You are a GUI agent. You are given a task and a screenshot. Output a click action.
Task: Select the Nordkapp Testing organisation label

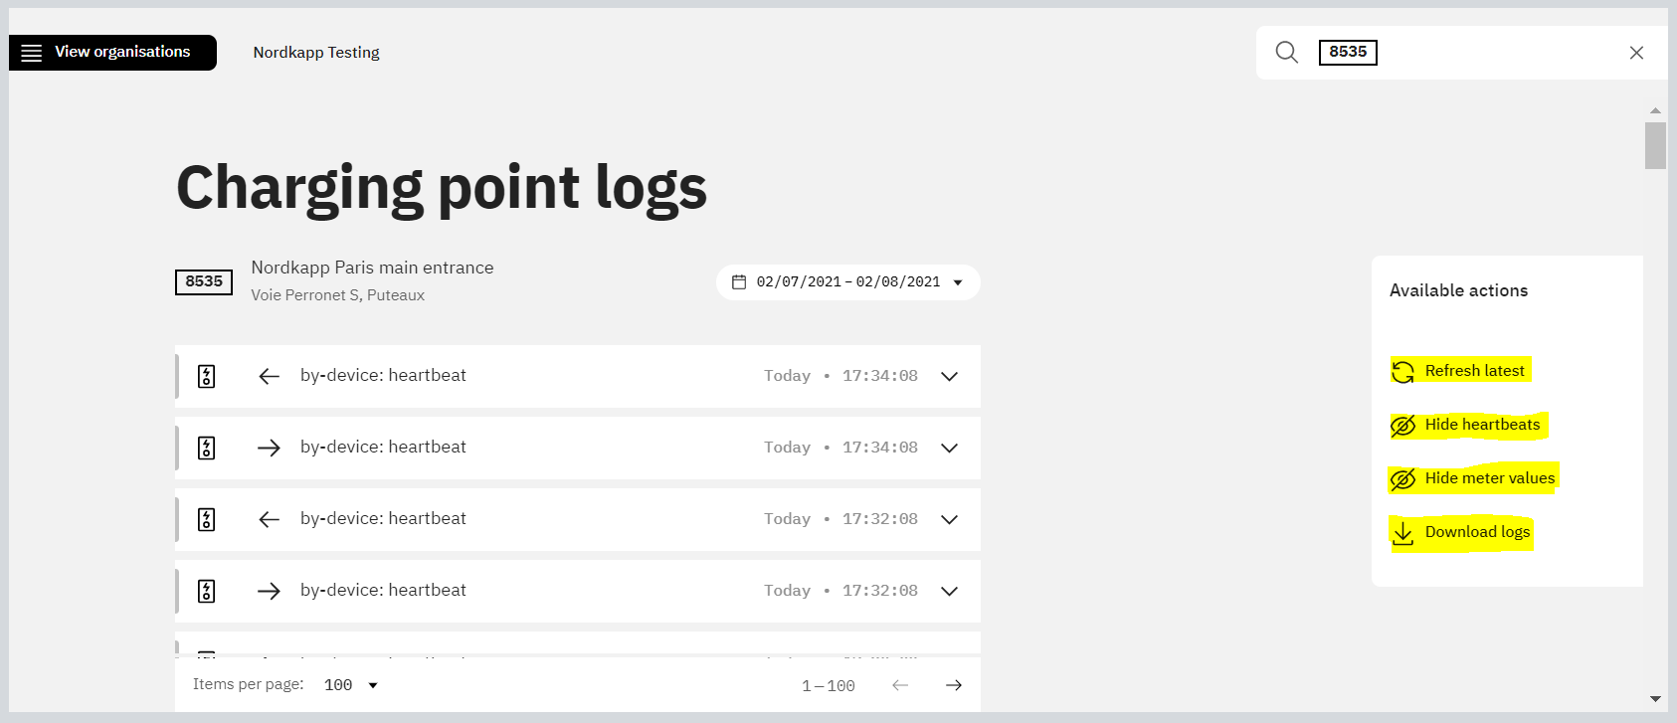coord(316,53)
